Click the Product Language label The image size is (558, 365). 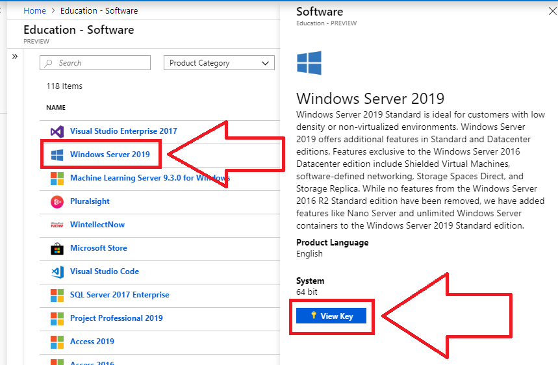333,243
